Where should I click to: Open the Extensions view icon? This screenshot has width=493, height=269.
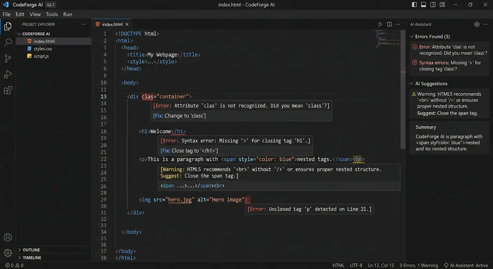point(8,90)
